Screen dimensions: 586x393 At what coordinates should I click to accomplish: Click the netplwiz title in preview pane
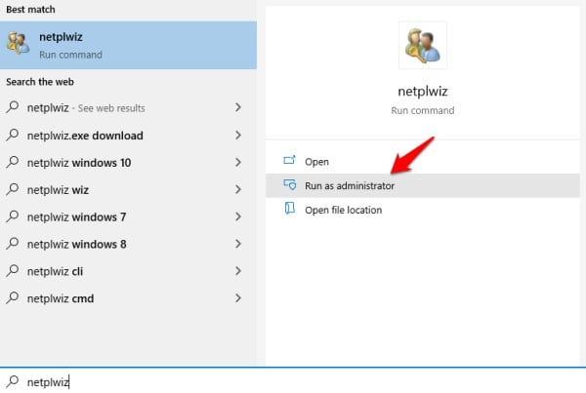[423, 92]
